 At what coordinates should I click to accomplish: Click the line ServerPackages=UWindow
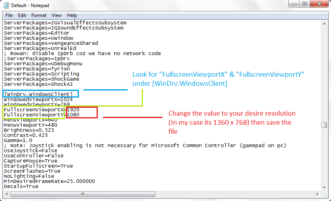(38, 38)
